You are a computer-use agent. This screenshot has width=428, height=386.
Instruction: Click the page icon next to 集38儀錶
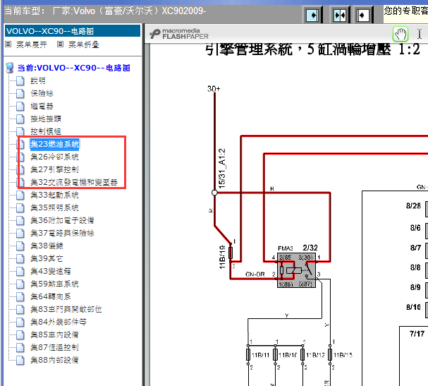pyautogui.click(x=20, y=246)
